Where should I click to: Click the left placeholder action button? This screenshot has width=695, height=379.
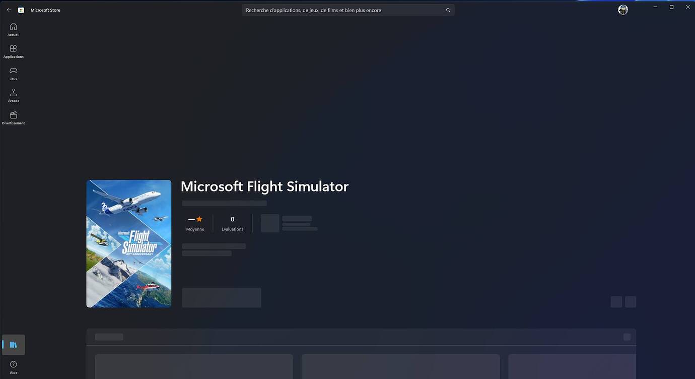tap(616, 301)
